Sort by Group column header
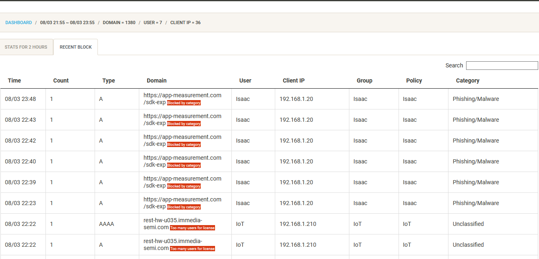Image resolution: width=539 pixels, height=259 pixels. coord(365,80)
